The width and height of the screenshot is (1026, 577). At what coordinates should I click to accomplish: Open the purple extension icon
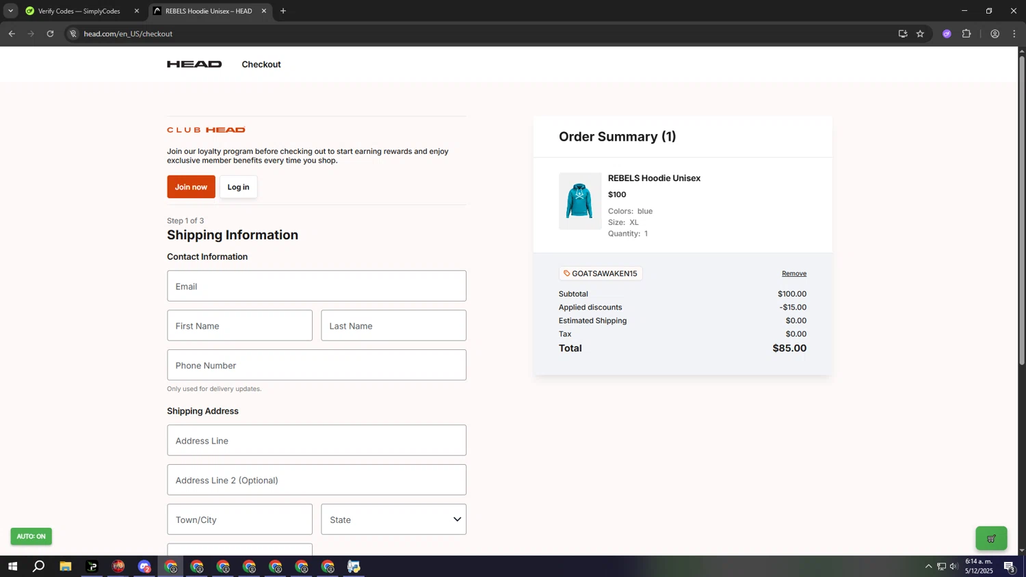947,33
